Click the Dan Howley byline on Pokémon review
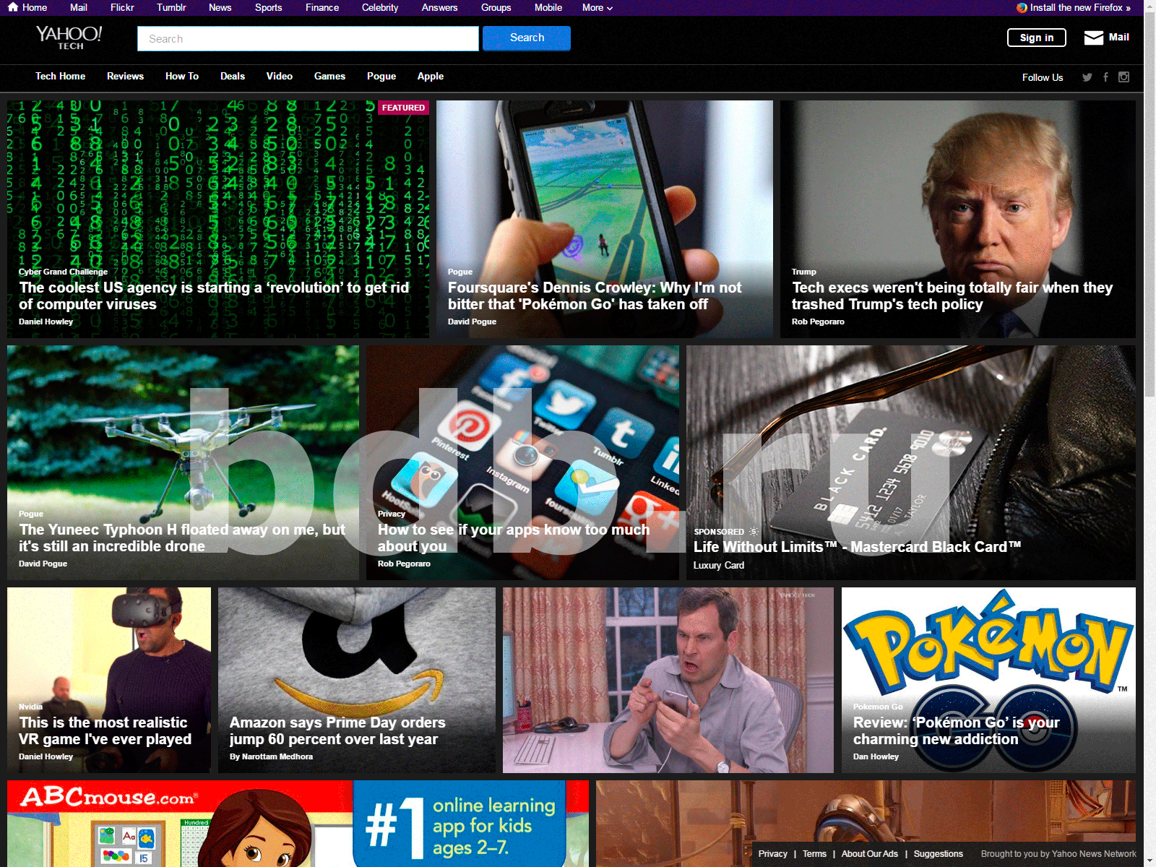Screen dimensions: 1156x867 click(x=876, y=756)
